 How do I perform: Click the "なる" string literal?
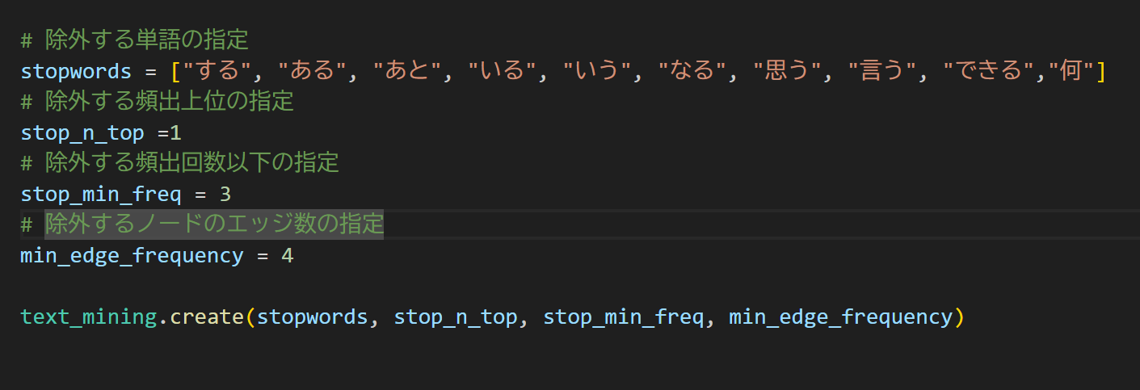click(691, 71)
